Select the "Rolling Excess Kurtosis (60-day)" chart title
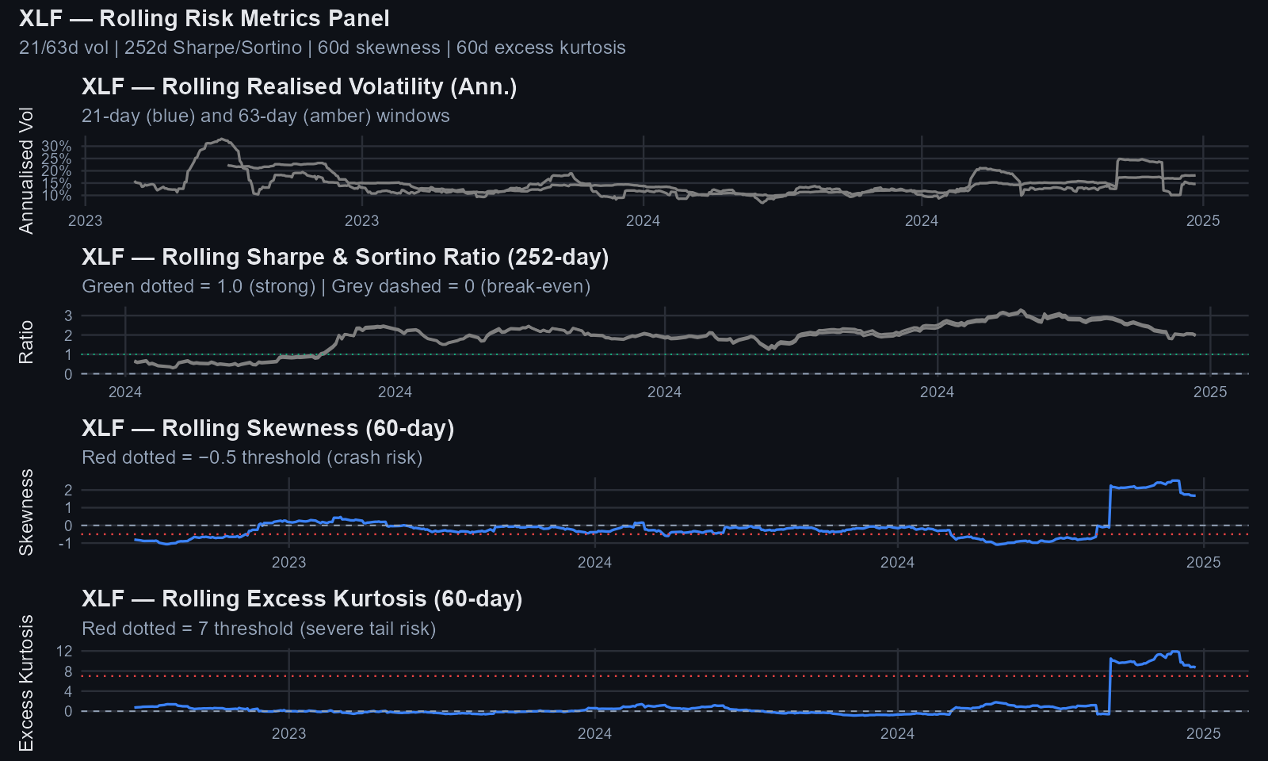The height and width of the screenshot is (761, 1268). 302,598
